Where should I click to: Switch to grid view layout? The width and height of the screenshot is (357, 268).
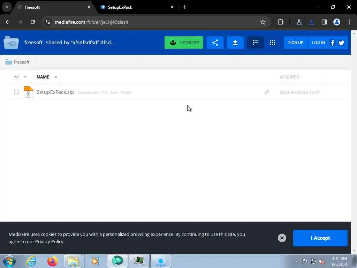click(272, 43)
